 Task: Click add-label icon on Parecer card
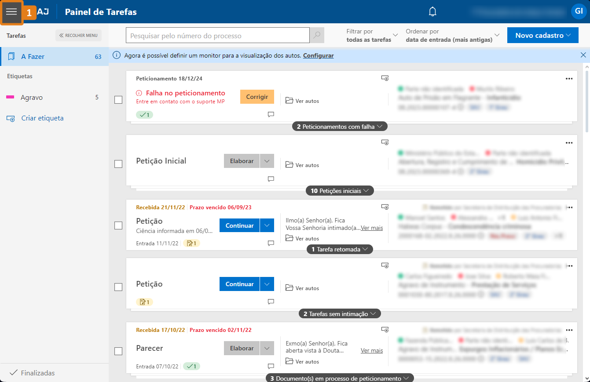pyautogui.click(x=385, y=329)
